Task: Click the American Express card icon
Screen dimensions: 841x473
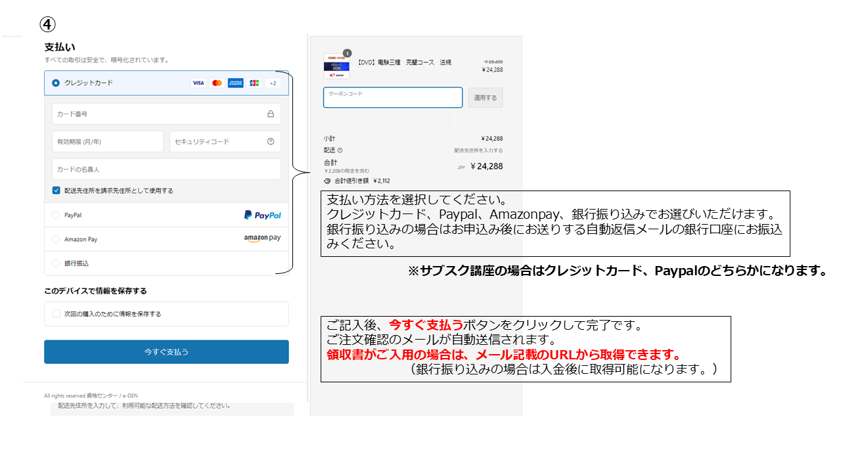Action: click(x=235, y=83)
